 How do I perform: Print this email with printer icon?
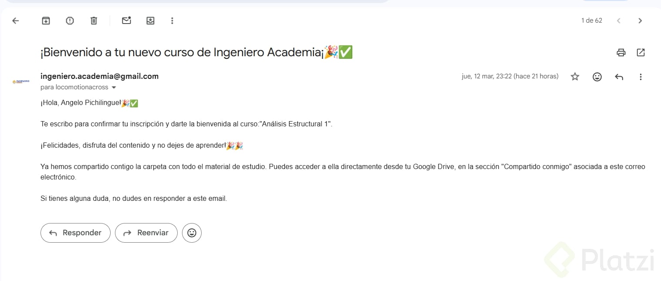click(621, 53)
